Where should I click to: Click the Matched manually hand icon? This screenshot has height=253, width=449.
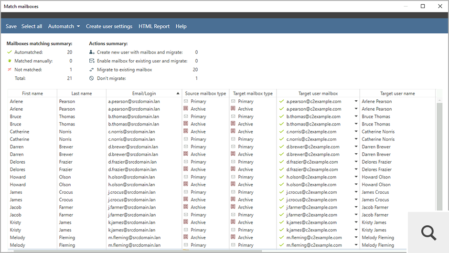(10, 61)
